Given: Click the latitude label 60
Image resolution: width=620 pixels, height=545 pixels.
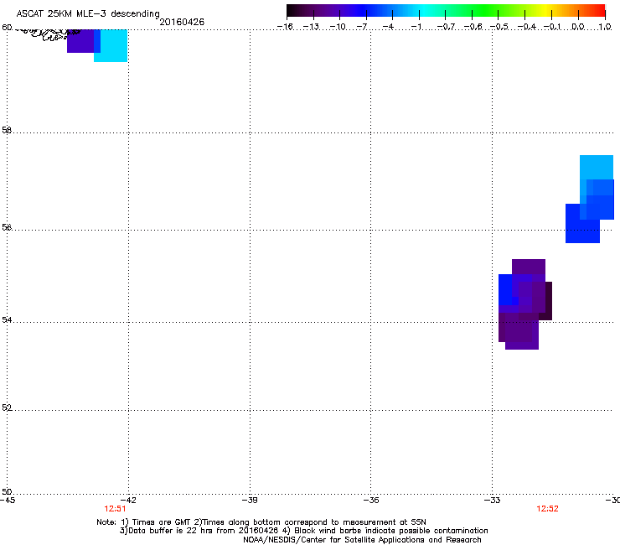Looking at the screenshot, I should [7, 28].
